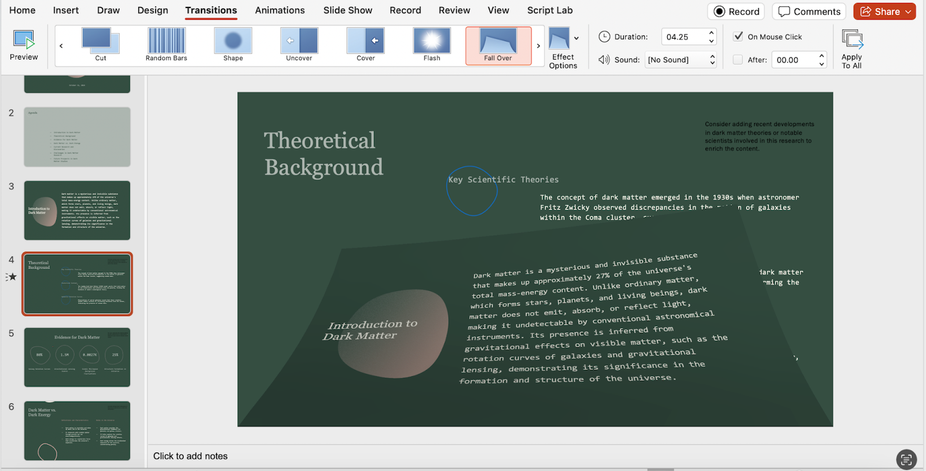Image resolution: width=926 pixels, height=471 pixels.
Task: Expand the Share button dropdown arrow
Action: [908, 12]
